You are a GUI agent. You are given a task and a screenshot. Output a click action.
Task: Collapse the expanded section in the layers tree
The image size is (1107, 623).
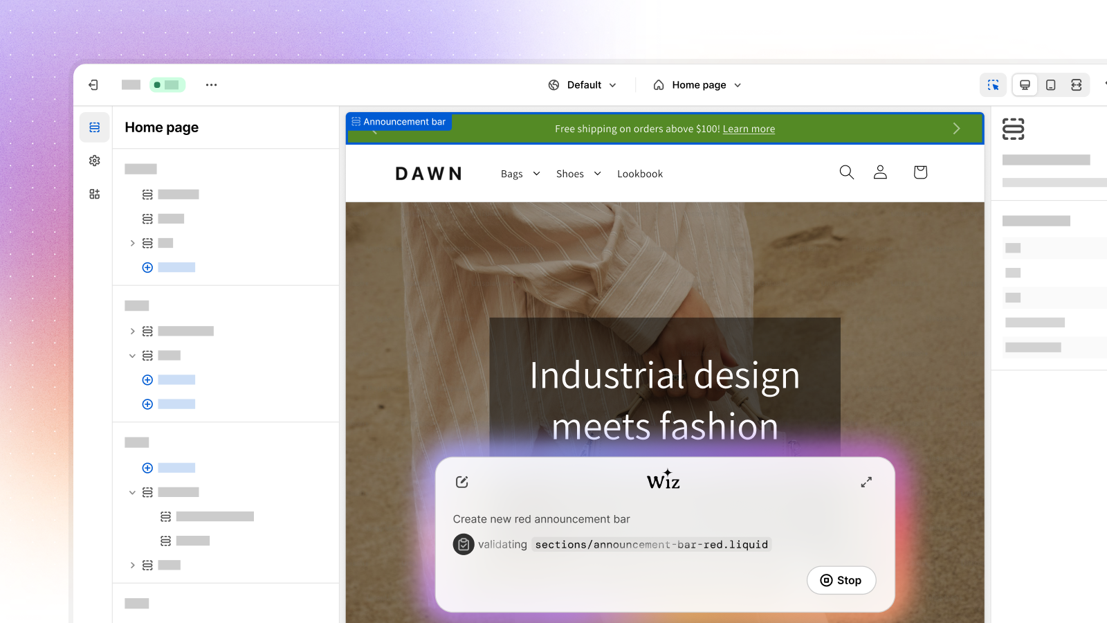[132, 355]
